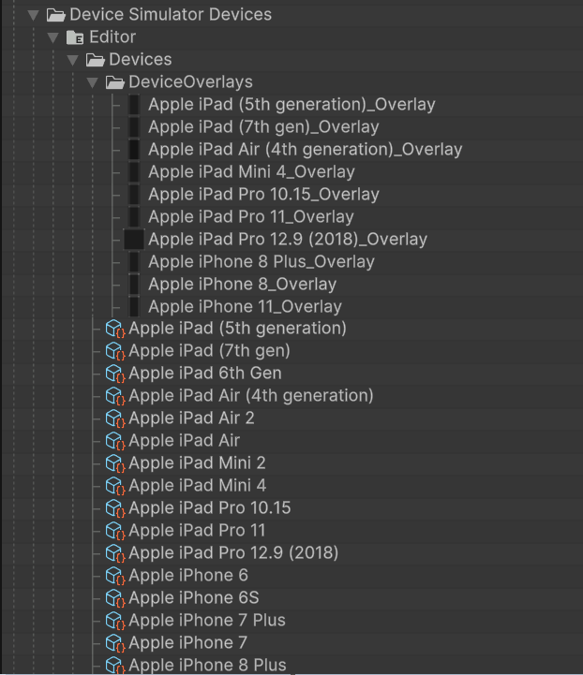
Task: Click device icon for Apple iPad (5th generation)
Action: point(115,329)
